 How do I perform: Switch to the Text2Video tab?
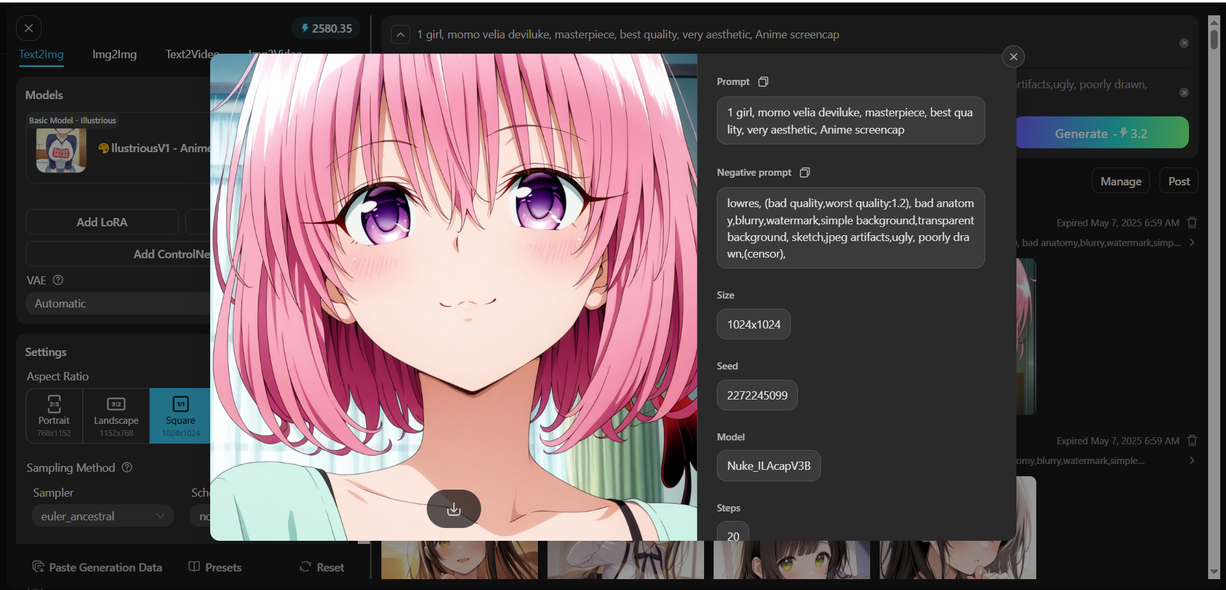[x=192, y=54]
